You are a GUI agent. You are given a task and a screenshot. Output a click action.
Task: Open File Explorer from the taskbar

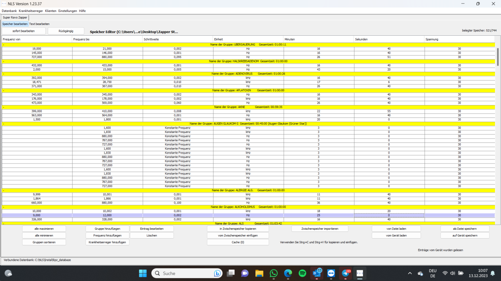click(259, 273)
